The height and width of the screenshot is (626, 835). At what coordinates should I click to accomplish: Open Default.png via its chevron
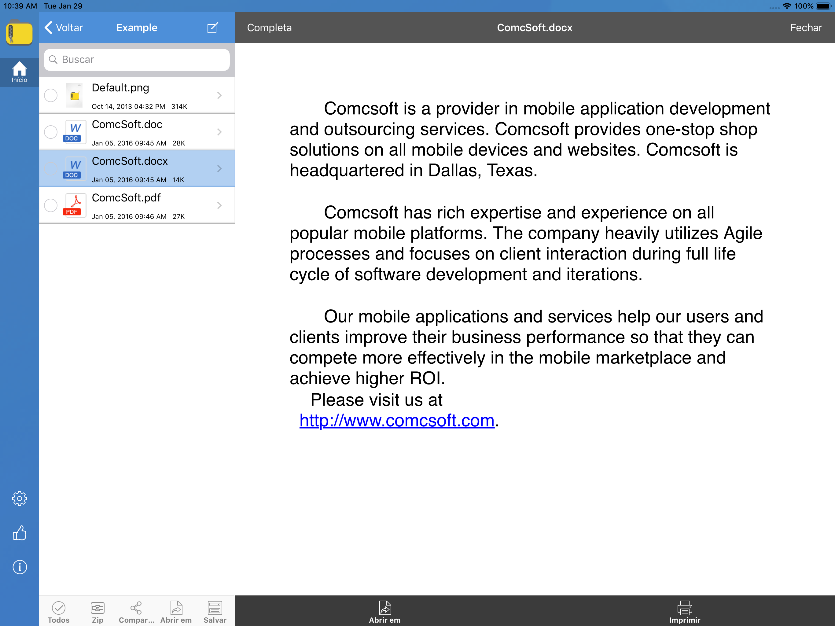pos(219,95)
